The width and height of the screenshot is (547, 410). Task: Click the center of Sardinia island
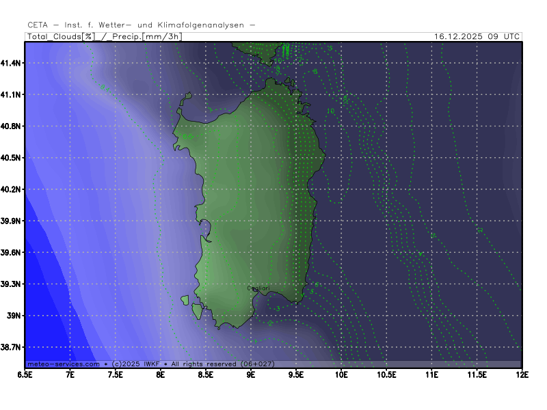[253, 198]
